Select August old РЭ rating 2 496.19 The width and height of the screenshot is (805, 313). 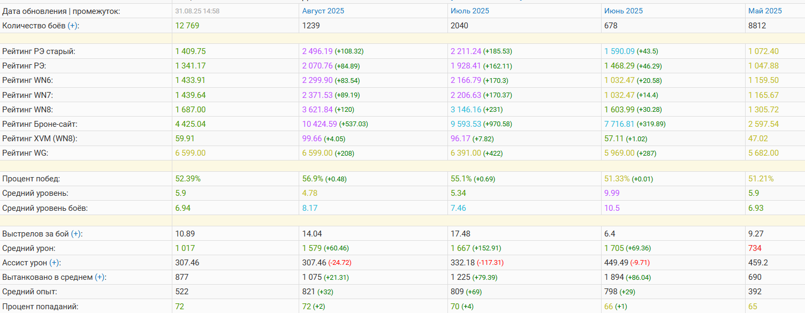click(x=317, y=51)
